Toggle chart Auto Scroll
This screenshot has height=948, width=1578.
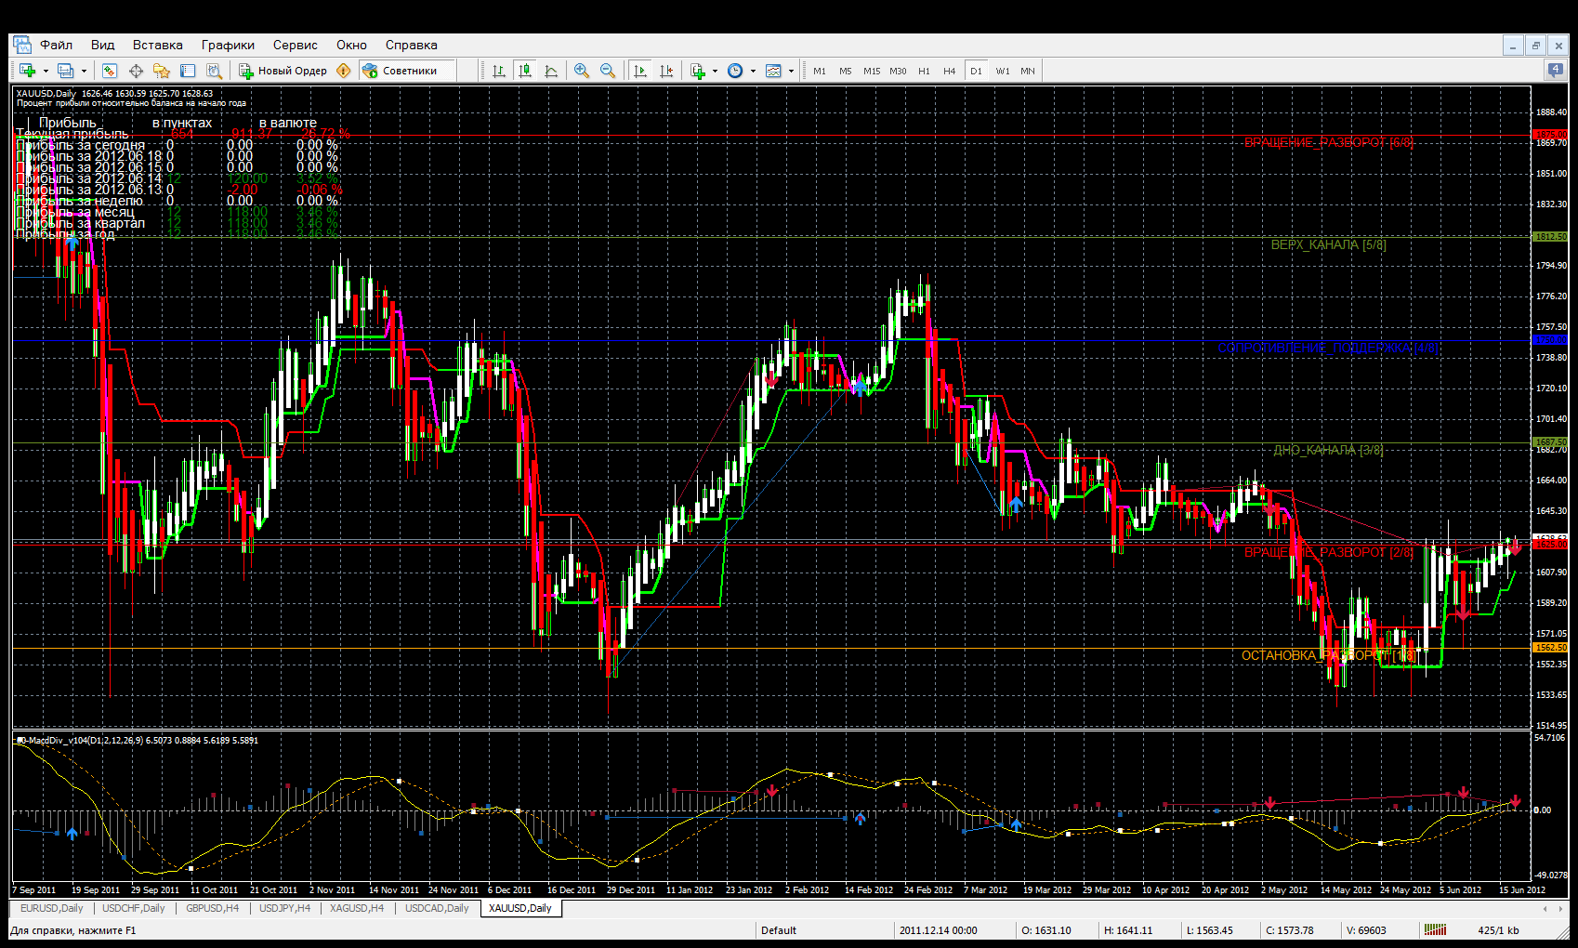click(x=640, y=71)
